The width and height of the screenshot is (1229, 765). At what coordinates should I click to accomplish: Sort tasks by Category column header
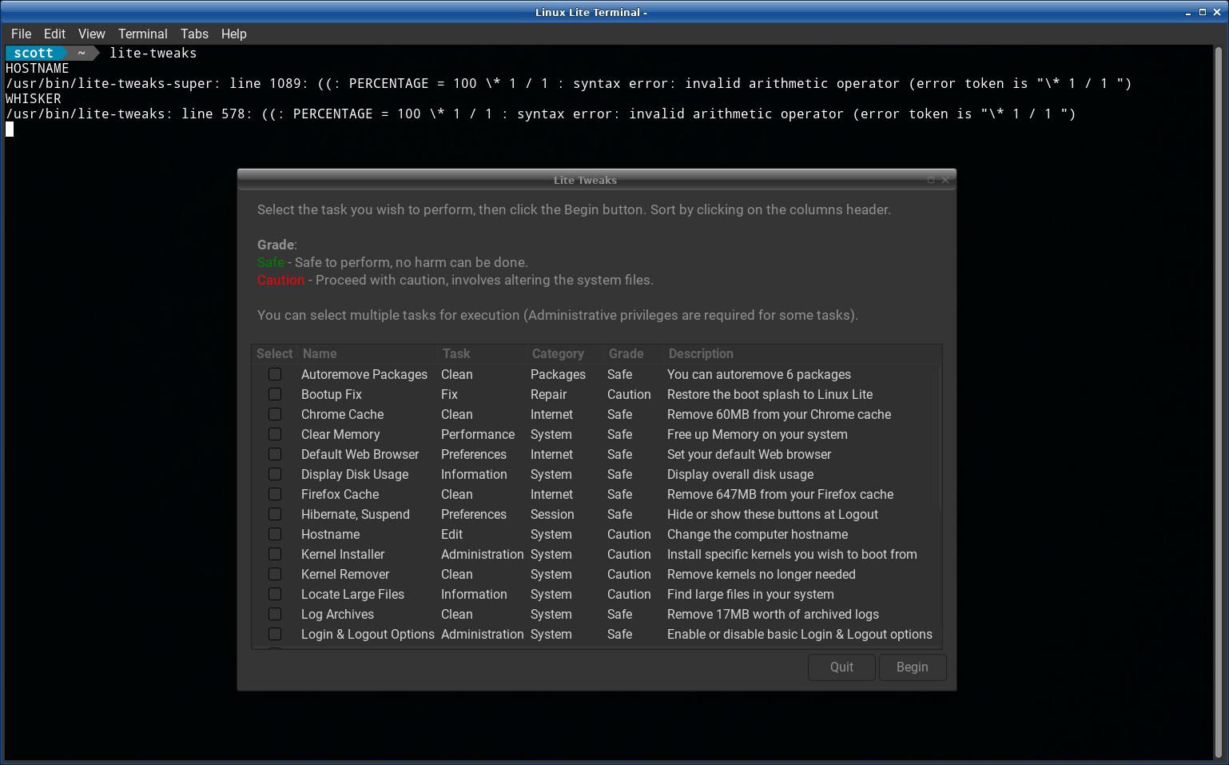coord(557,353)
